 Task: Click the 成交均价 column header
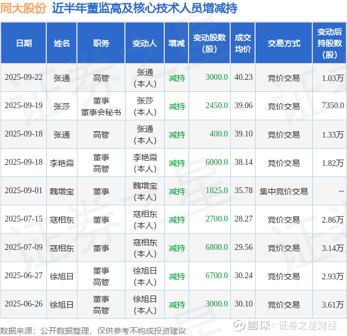tap(243, 43)
